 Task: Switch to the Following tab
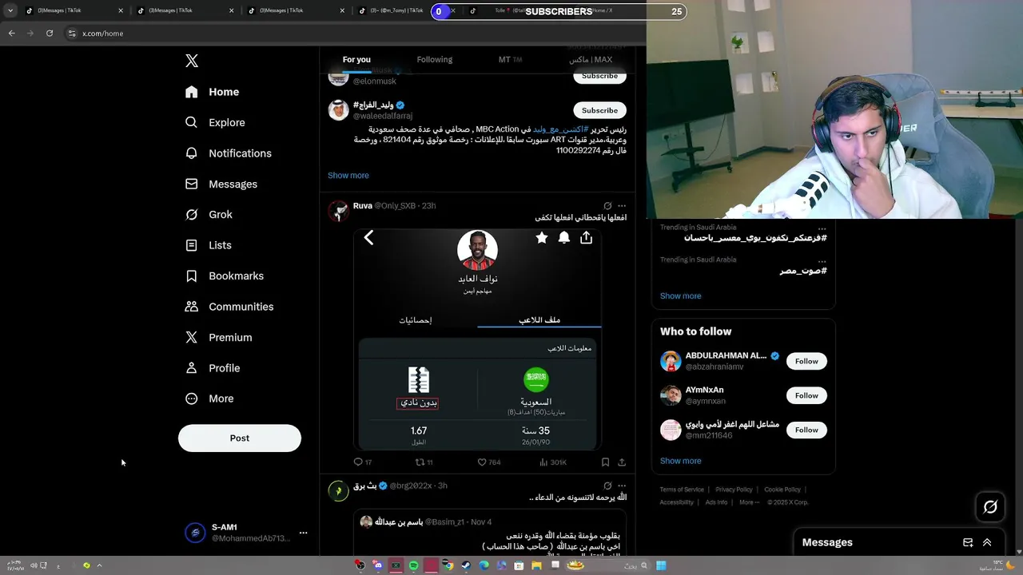coord(435,60)
